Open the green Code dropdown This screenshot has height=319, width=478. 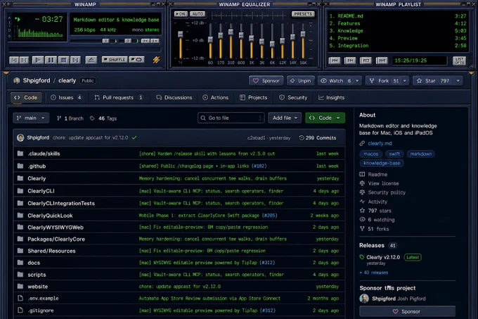(325, 118)
